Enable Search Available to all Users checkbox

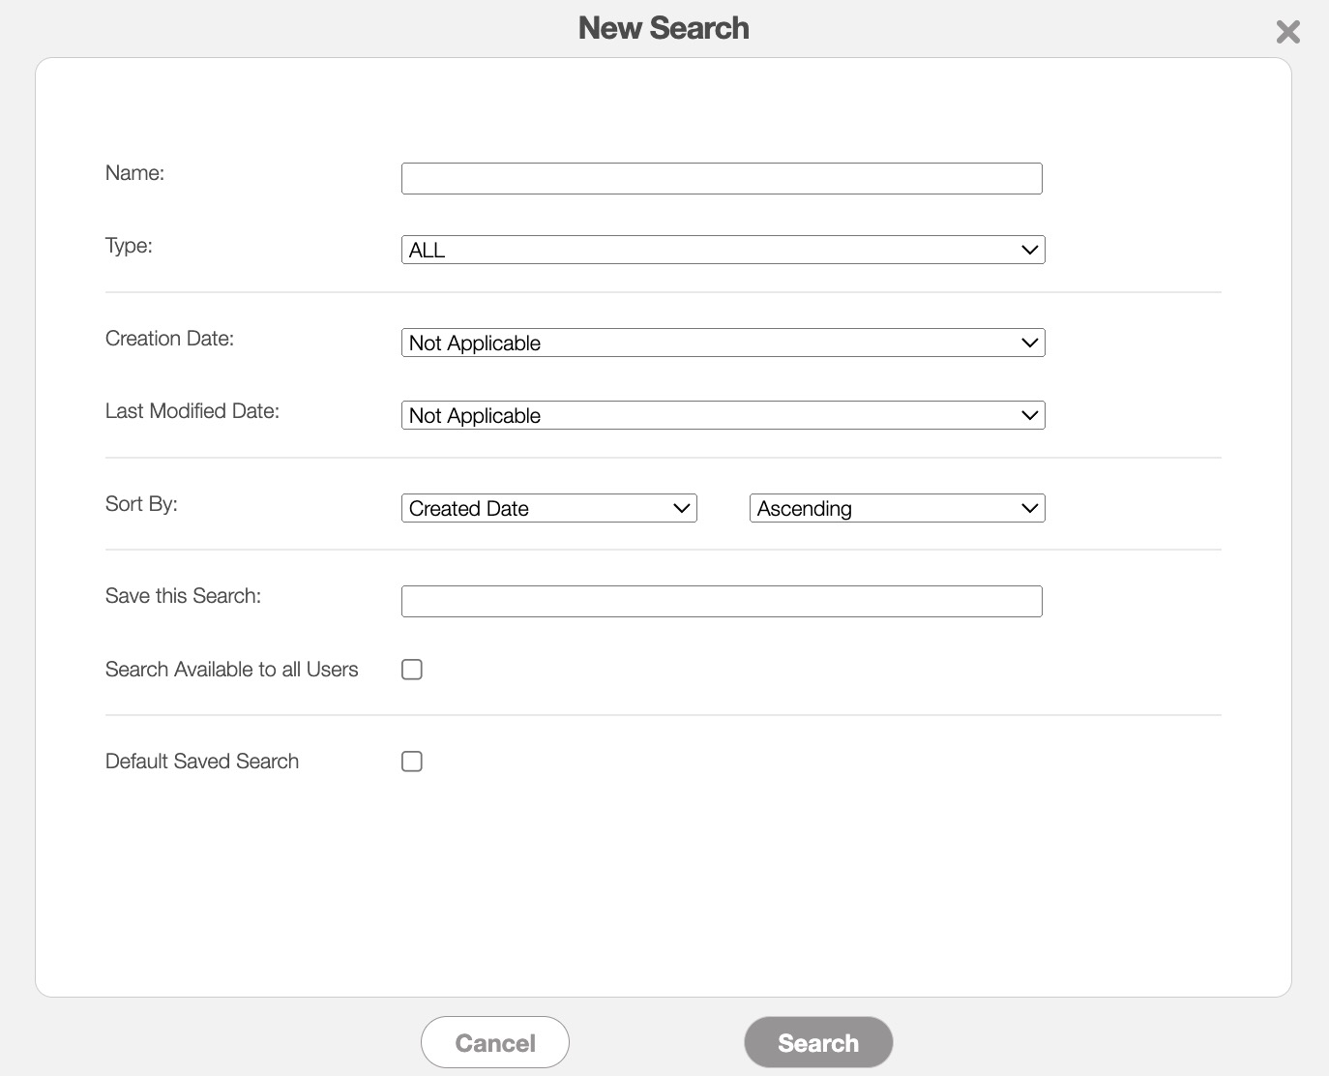point(412,670)
